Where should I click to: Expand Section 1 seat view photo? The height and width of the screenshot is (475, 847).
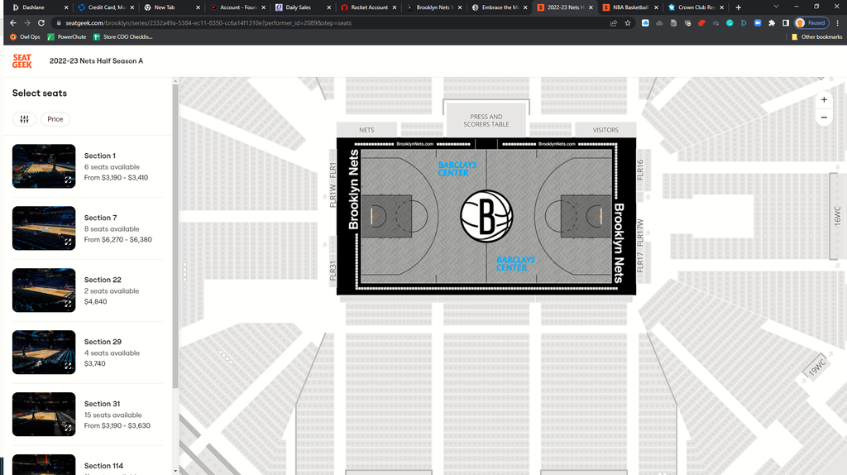point(68,180)
